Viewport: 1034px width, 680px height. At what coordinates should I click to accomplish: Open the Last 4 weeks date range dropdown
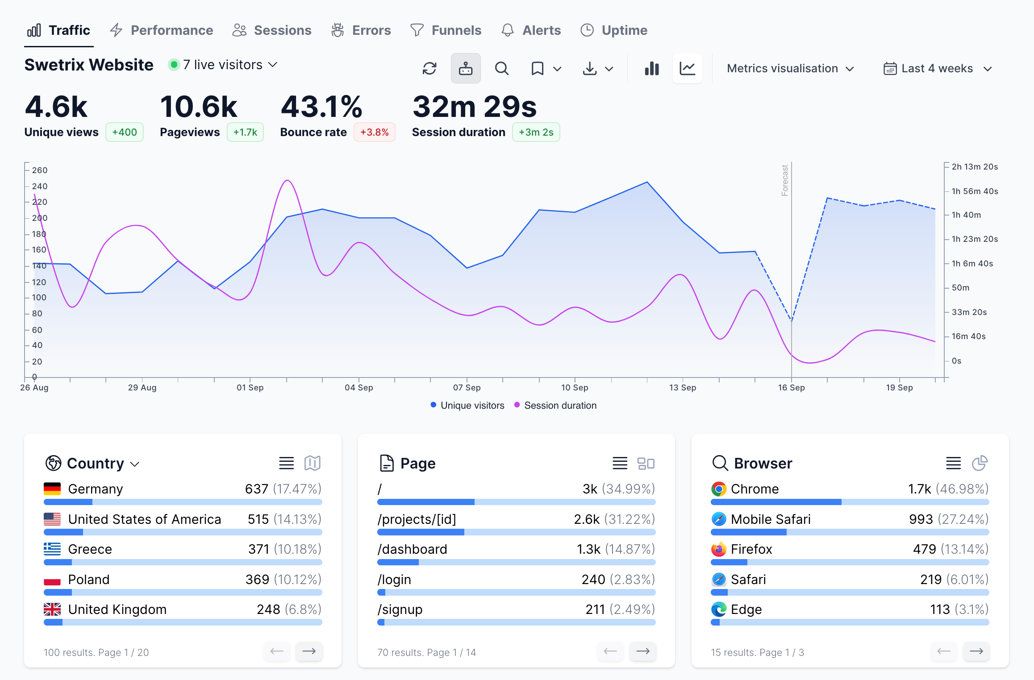[x=938, y=69]
